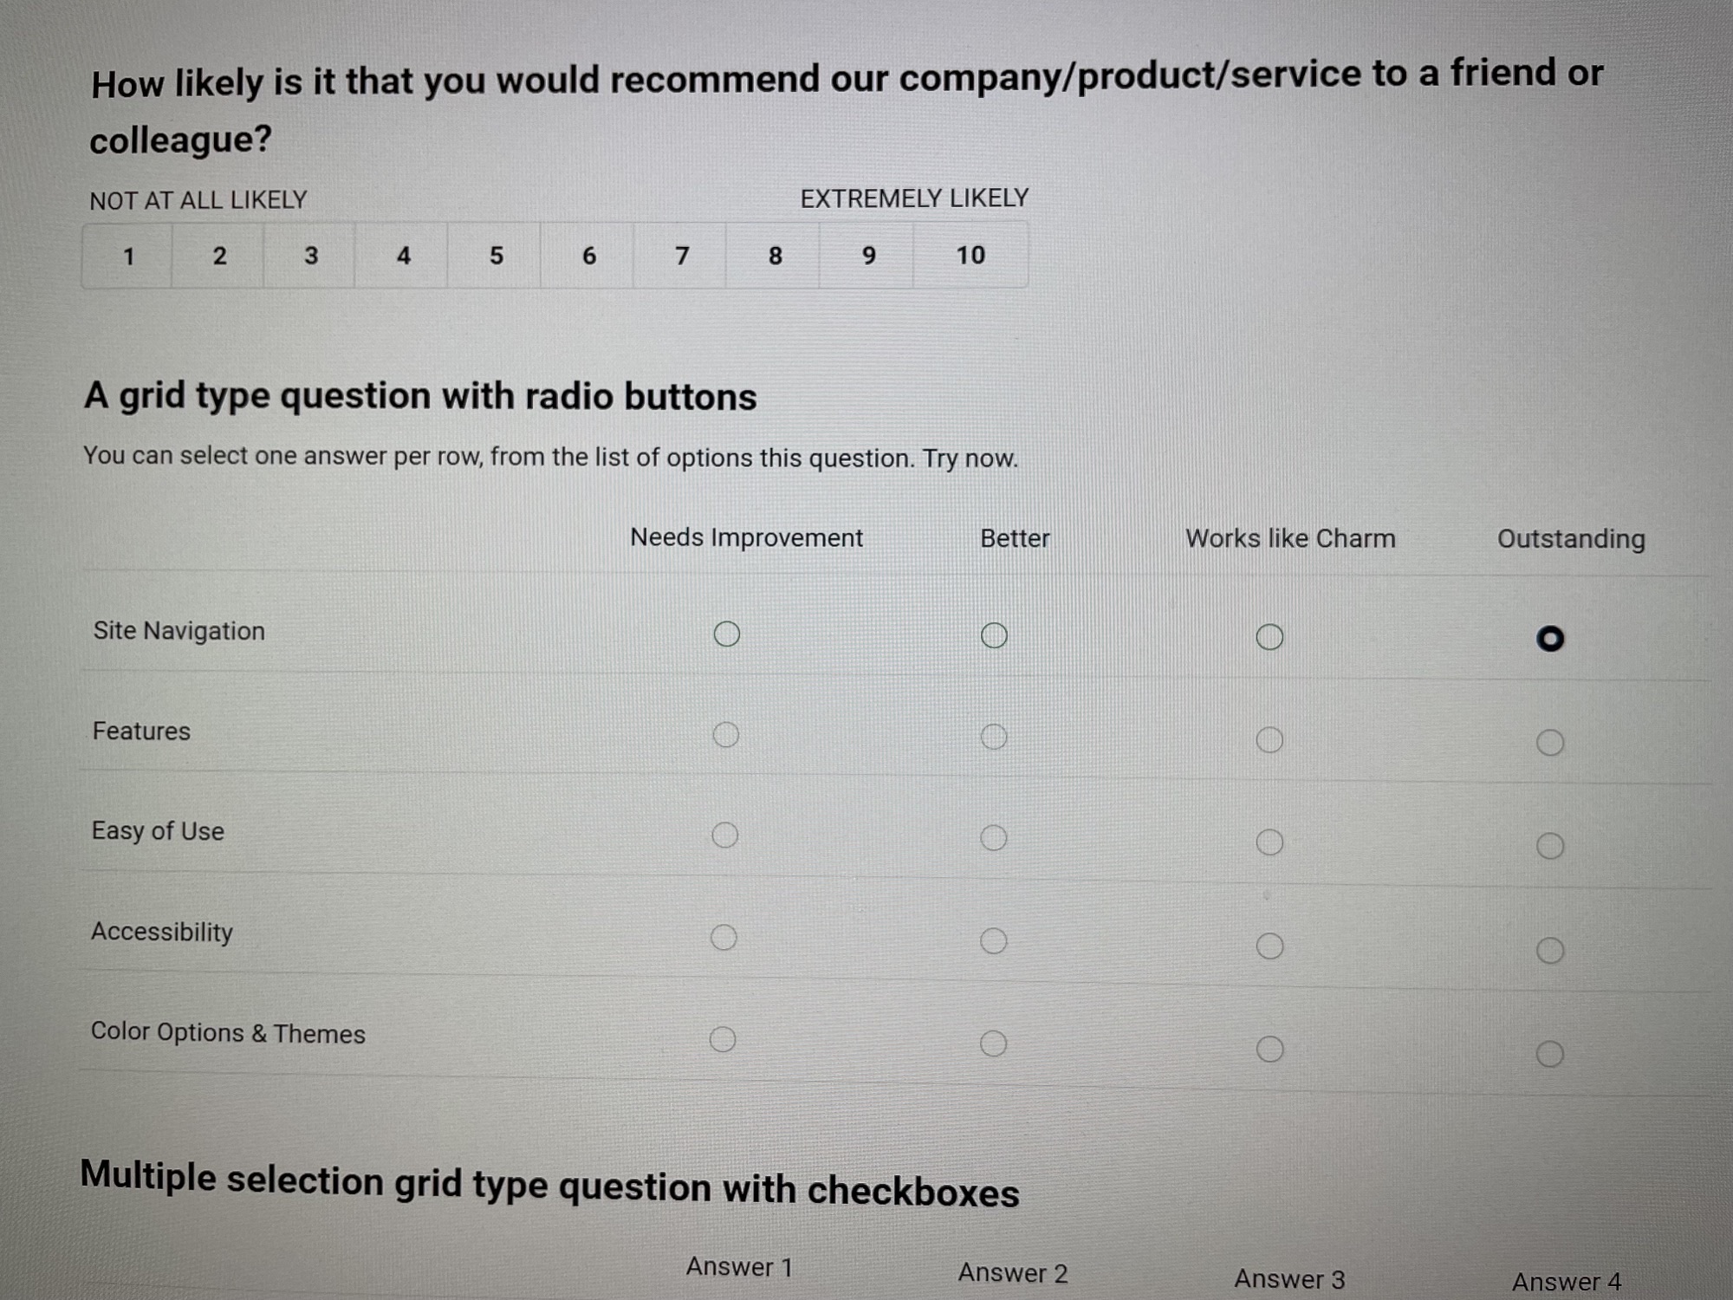Image resolution: width=1733 pixels, height=1300 pixels.
Task: Choose rating 7 on recommendation scale
Action: pyautogui.click(x=682, y=256)
